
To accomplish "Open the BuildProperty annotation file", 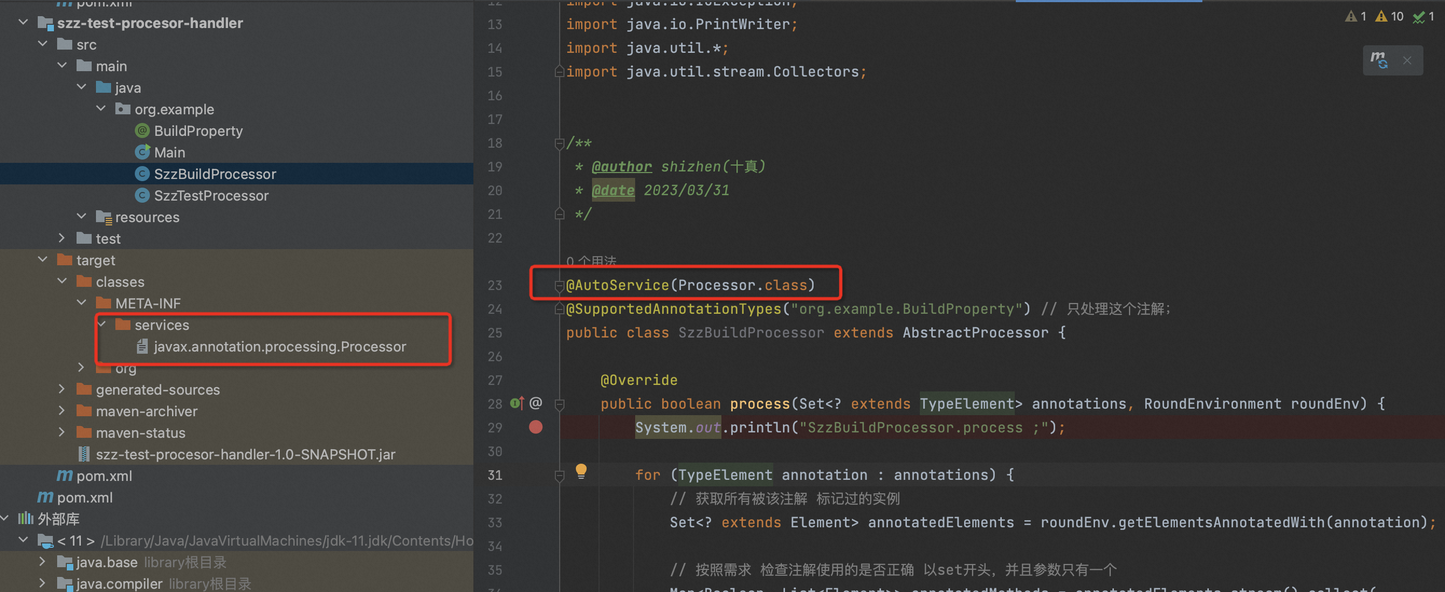I will click(x=198, y=130).
